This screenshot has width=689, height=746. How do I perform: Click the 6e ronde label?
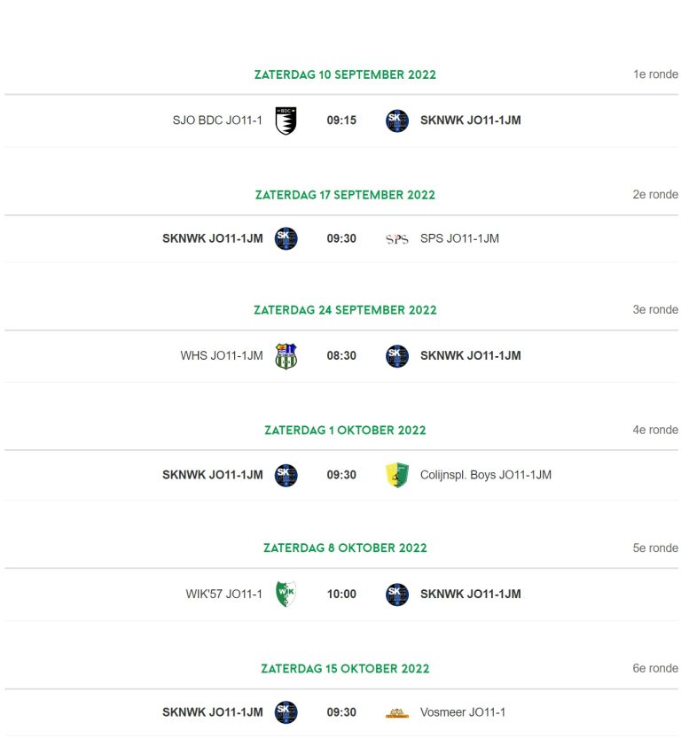click(x=655, y=668)
